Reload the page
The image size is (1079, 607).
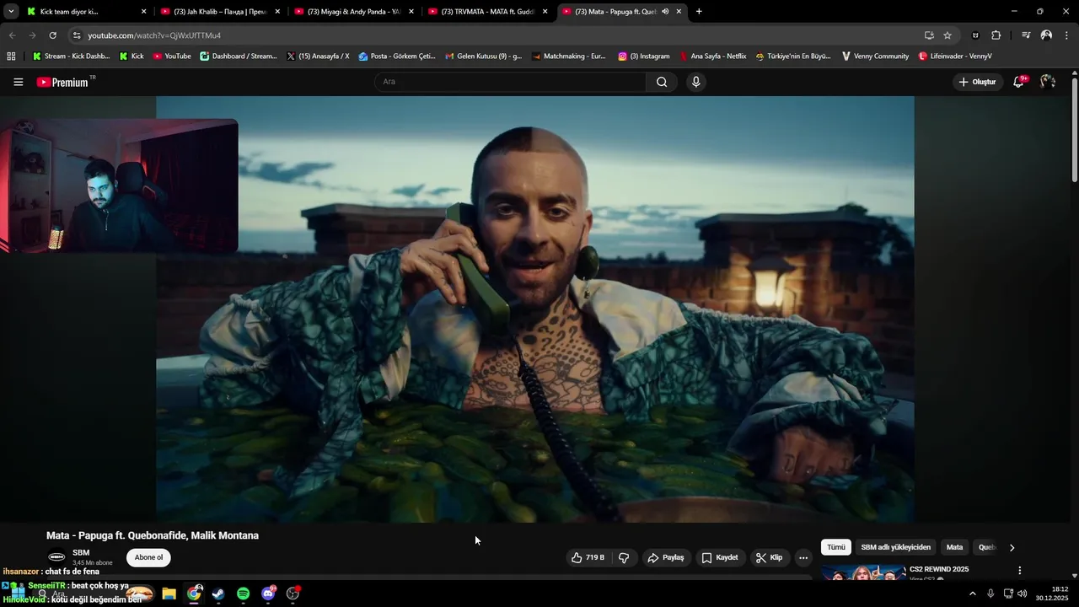[x=52, y=35]
